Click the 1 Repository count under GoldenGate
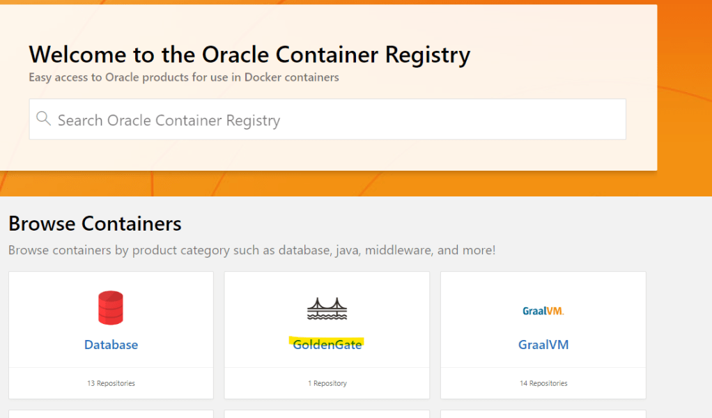The height and width of the screenshot is (418, 712). [327, 383]
